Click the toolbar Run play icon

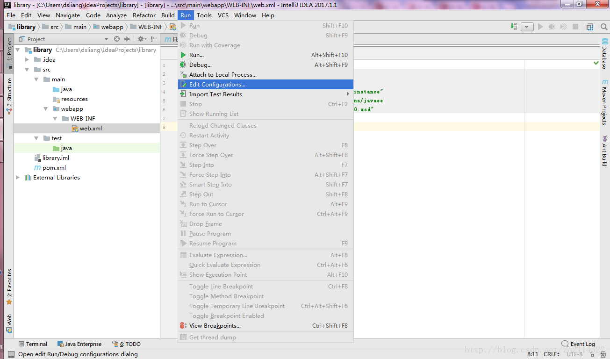coord(540,27)
